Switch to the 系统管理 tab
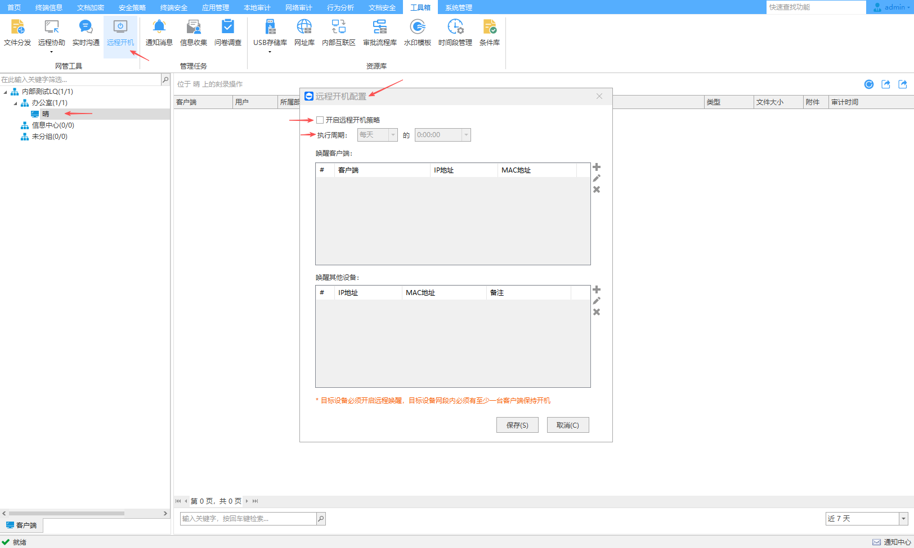914x548 pixels. point(459,7)
